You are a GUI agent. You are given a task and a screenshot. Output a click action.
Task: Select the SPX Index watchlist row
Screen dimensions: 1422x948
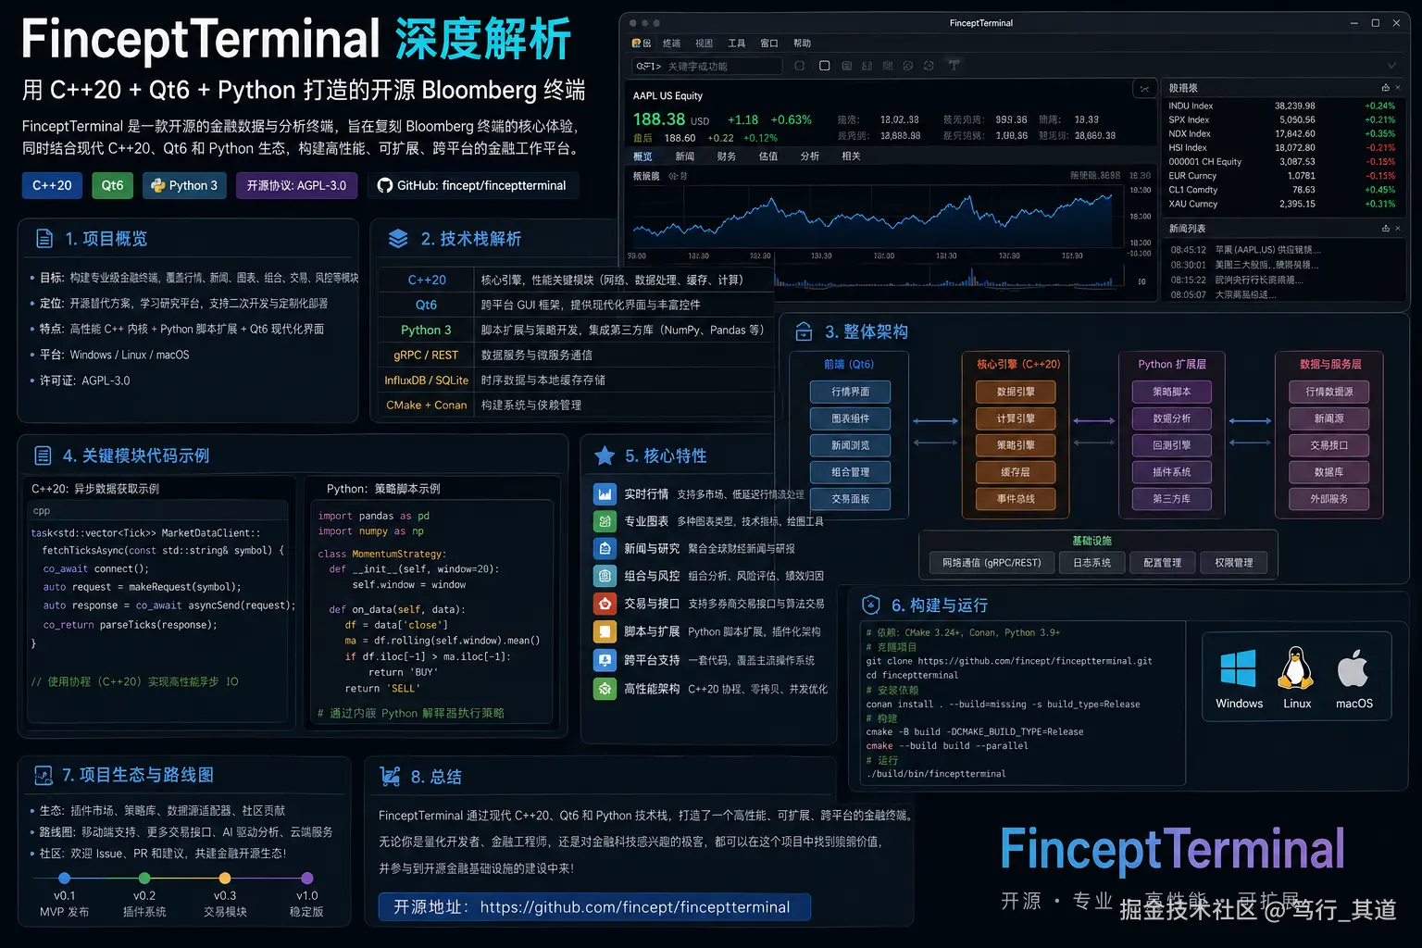1281,119
